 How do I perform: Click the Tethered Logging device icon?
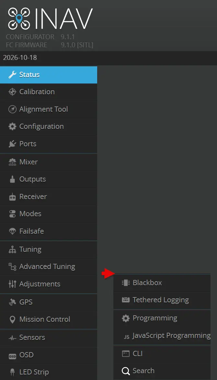tap(126, 300)
